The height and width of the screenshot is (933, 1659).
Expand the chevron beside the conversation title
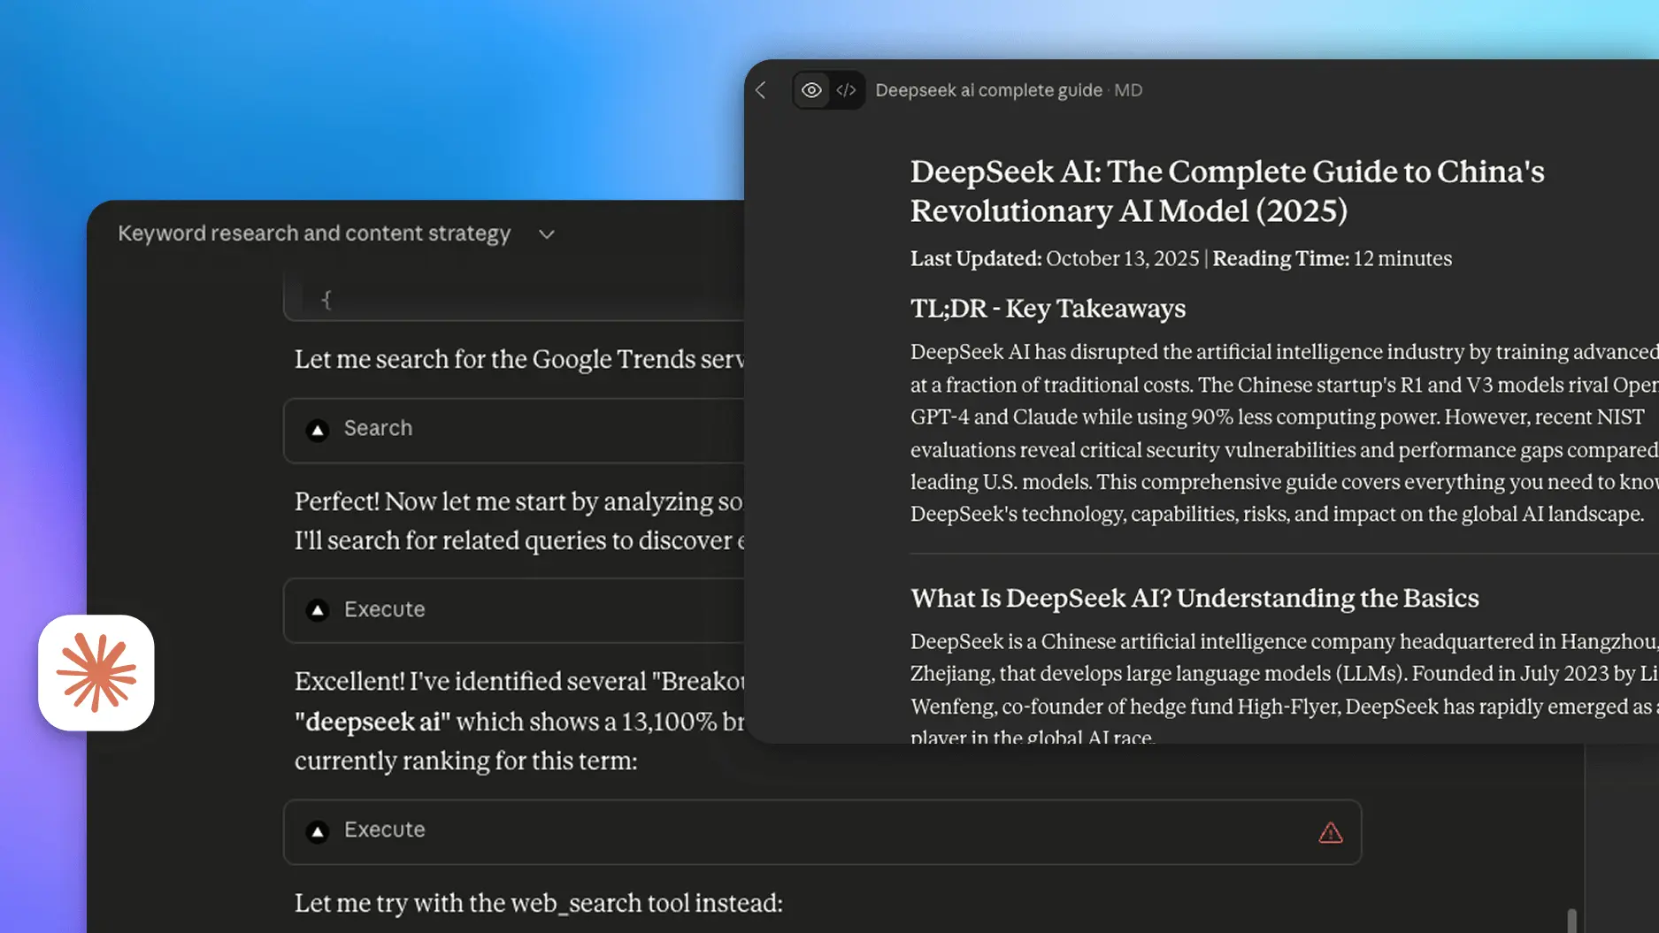pos(547,234)
